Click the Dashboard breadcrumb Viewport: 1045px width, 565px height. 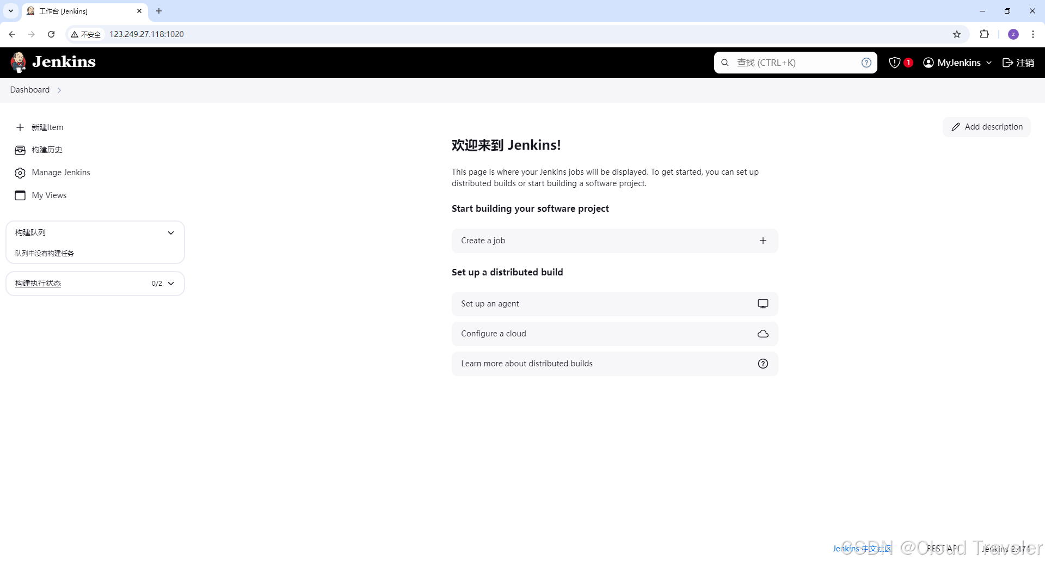click(x=30, y=90)
